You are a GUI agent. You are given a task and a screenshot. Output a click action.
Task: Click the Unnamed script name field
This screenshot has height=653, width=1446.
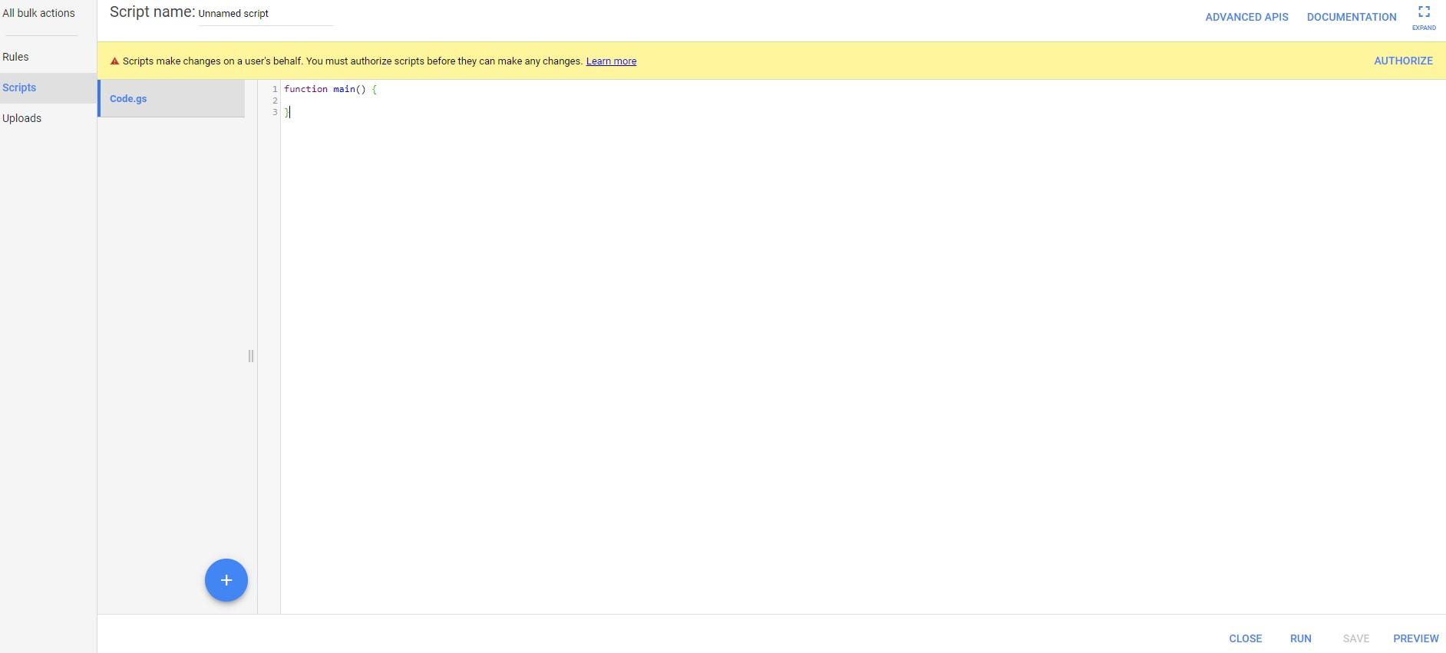click(x=265, y=14)
